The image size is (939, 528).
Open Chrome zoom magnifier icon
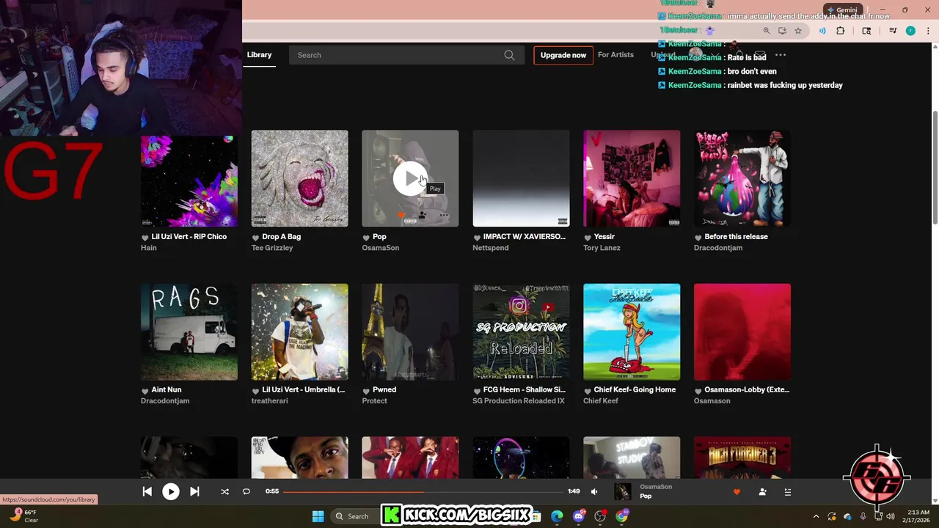tap(767, 31)
